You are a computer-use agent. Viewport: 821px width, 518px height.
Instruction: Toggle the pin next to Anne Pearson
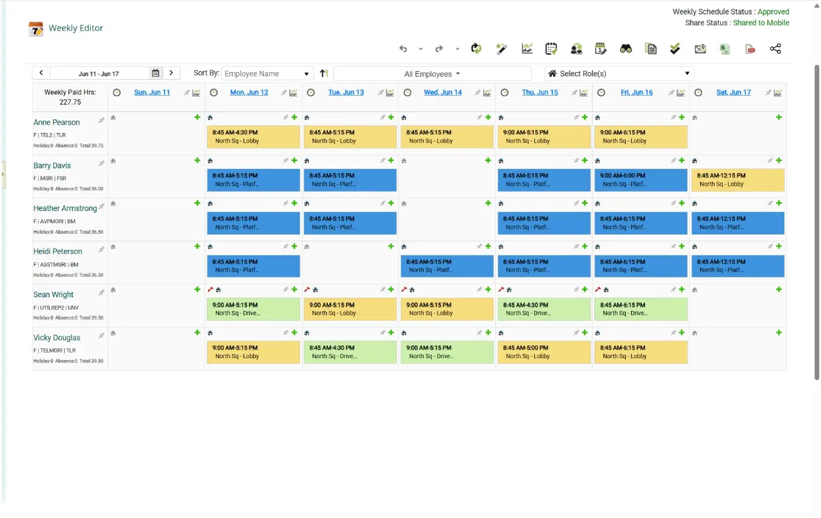click(x=101, y=121)
